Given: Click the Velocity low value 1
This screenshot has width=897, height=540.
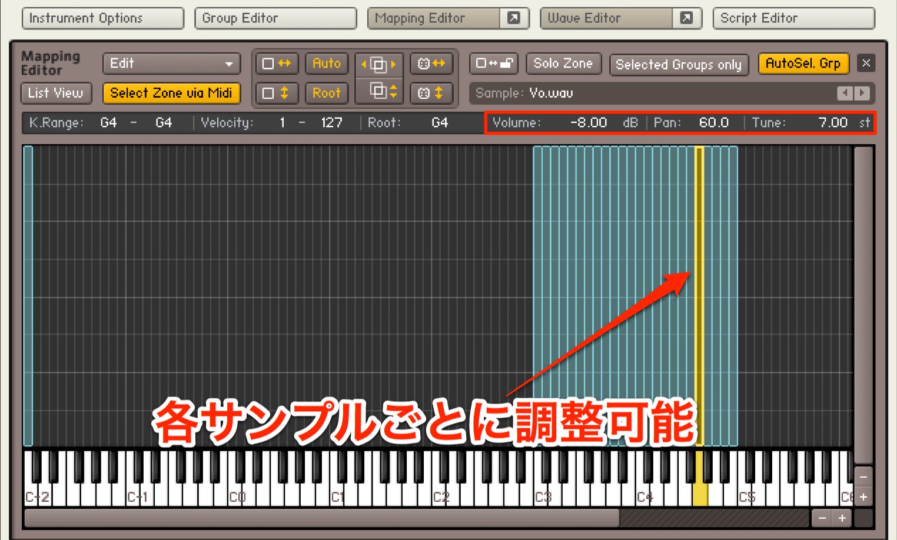Looking at the screenshot, I should (x=283, y=123).
